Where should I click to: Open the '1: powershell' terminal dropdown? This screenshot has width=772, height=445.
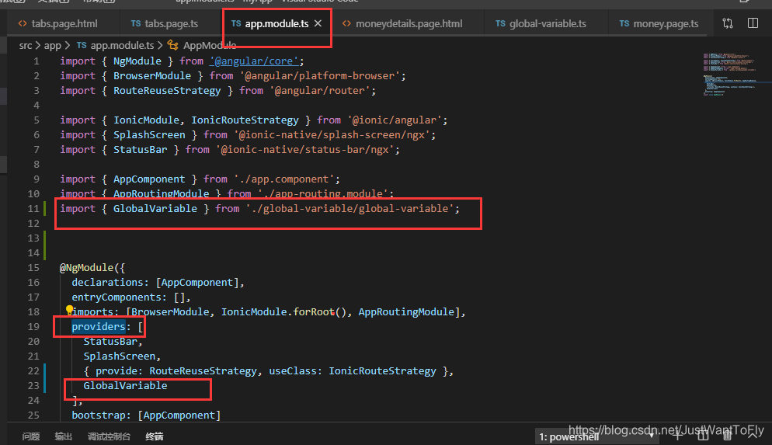click(x=597, y=436)
